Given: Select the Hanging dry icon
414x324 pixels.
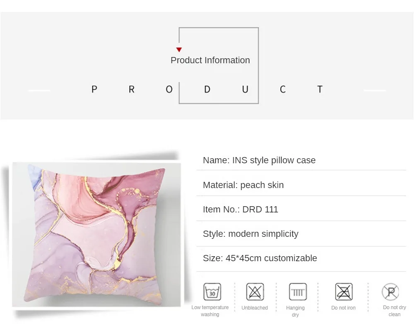Looking at the screenshot, I should click(298, 292).
